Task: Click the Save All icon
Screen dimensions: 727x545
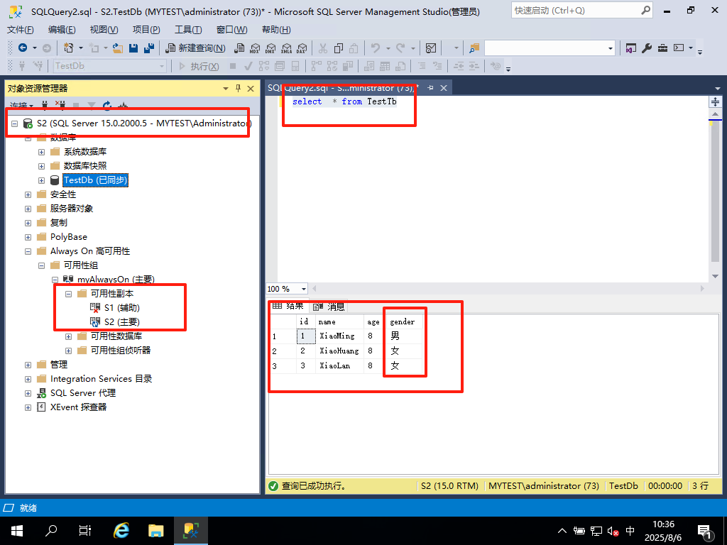Action: click(149, 48)
